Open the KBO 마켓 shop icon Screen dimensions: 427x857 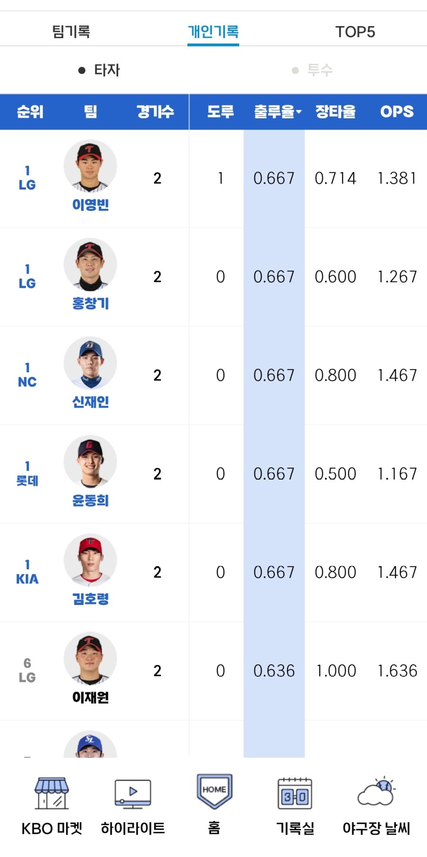point(52,794)
